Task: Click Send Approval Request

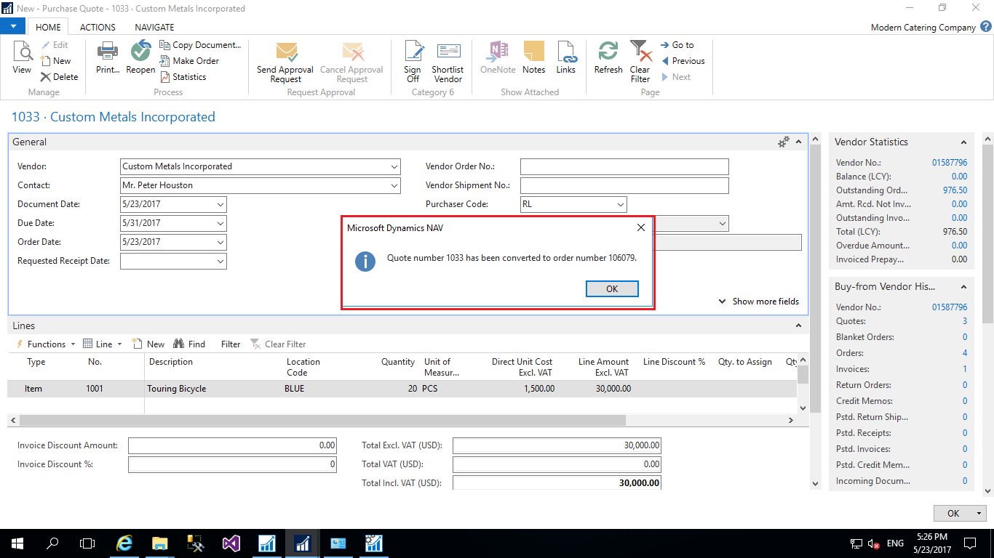Action: (285, 62)
